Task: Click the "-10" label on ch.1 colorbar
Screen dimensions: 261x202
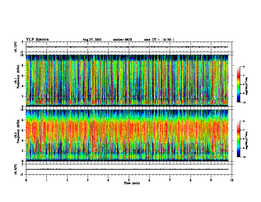Action: tap(244, 103)
